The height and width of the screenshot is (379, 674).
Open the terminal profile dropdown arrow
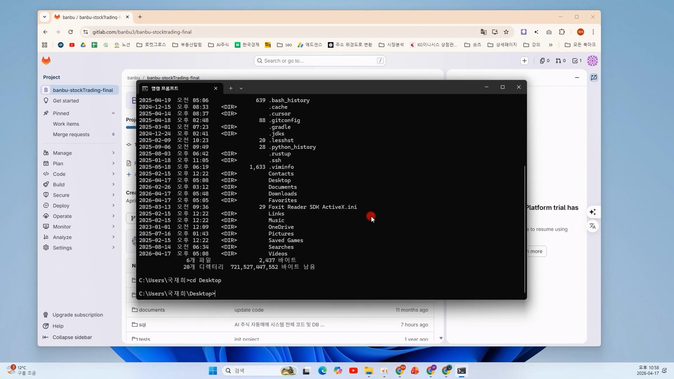[x=241, y=88]
